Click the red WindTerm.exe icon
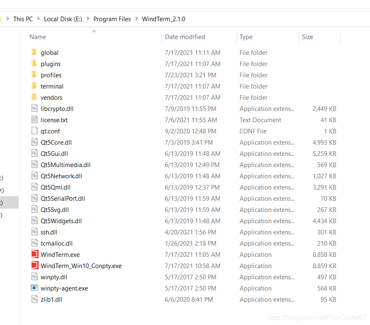 (x=34, y=254)
